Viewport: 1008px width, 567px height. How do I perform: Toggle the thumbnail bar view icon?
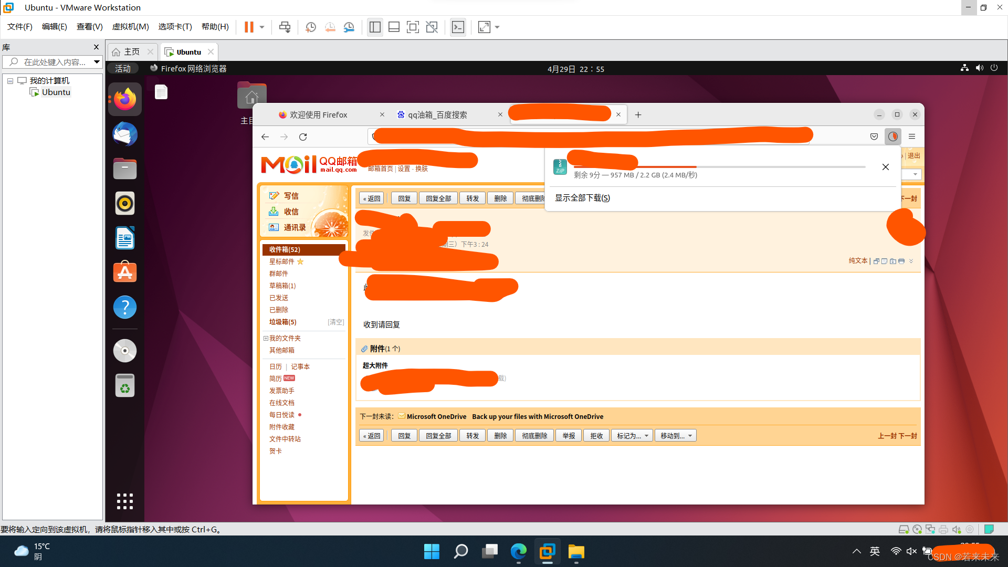(394, 27)
